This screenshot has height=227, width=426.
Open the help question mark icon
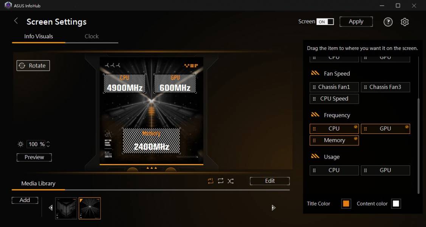(388, 22)
